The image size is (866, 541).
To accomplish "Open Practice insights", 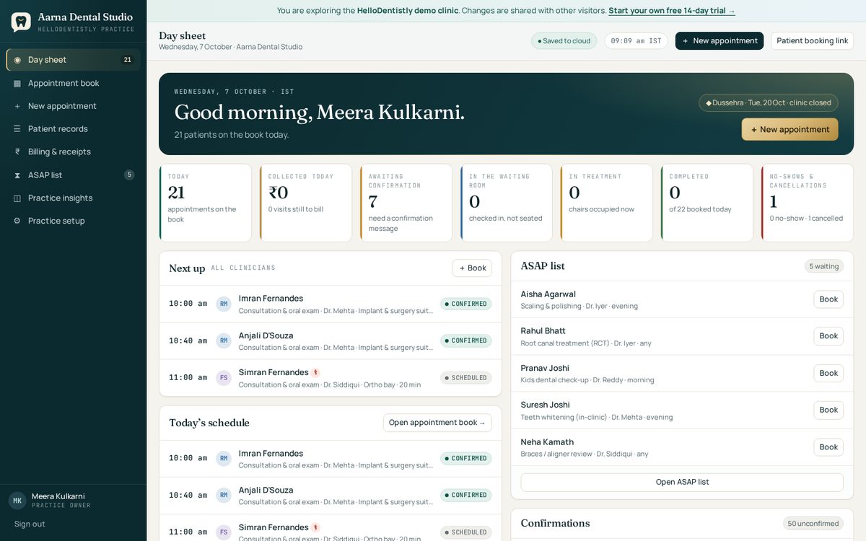I will (73, 198).
